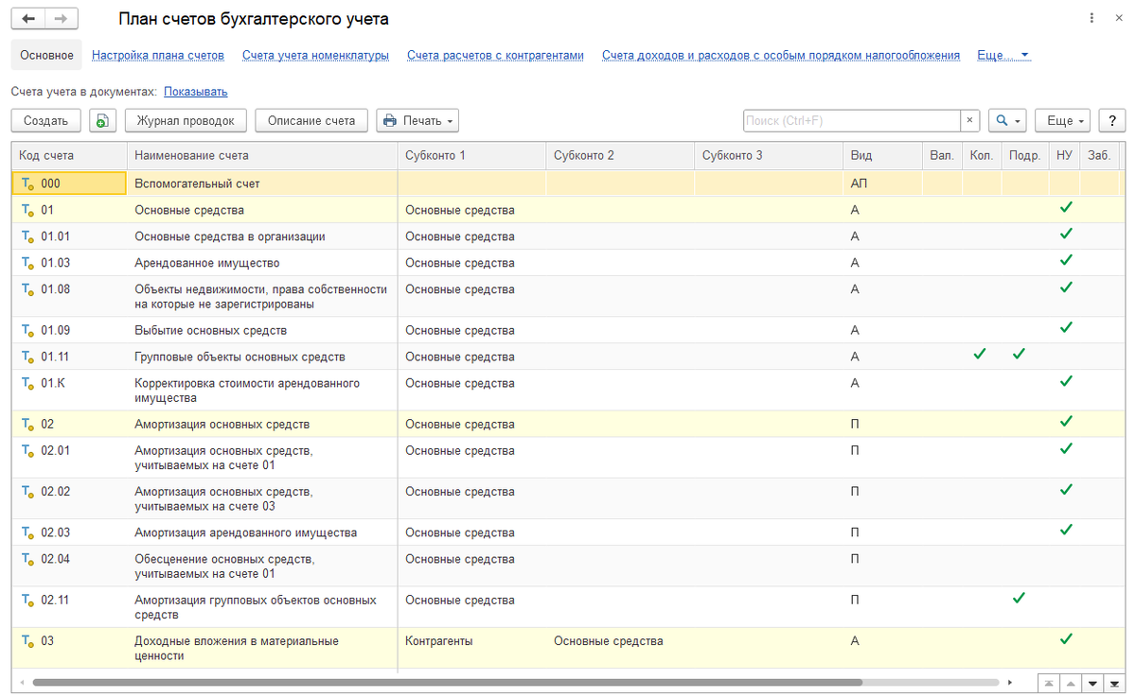
Task: Open the magnifier search options dropdown
Action: (x=1007, y=121)
